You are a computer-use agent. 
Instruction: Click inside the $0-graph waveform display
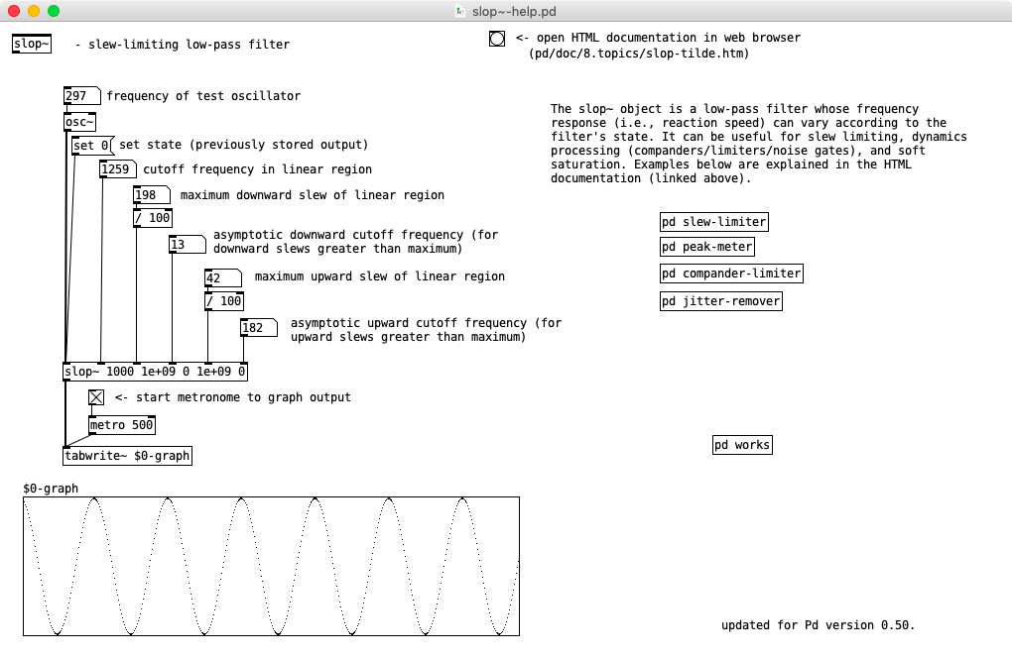pyautogui.click(x=271, y=566)
